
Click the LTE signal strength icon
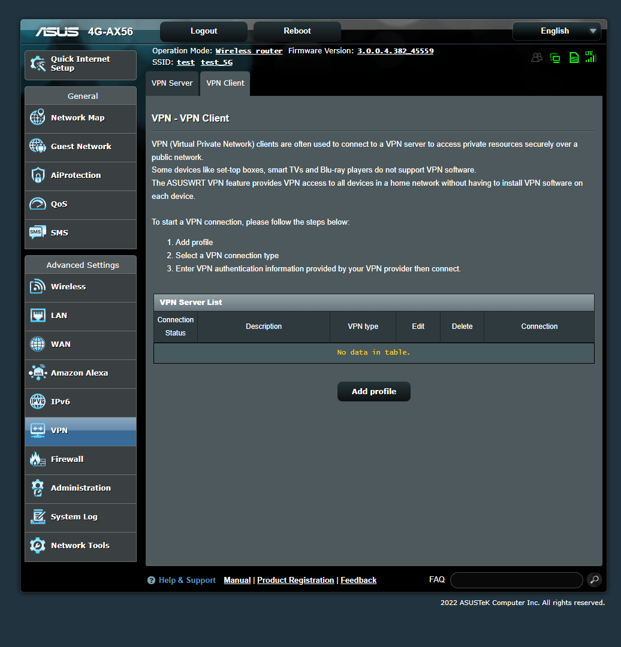click(x=591, y=57)
